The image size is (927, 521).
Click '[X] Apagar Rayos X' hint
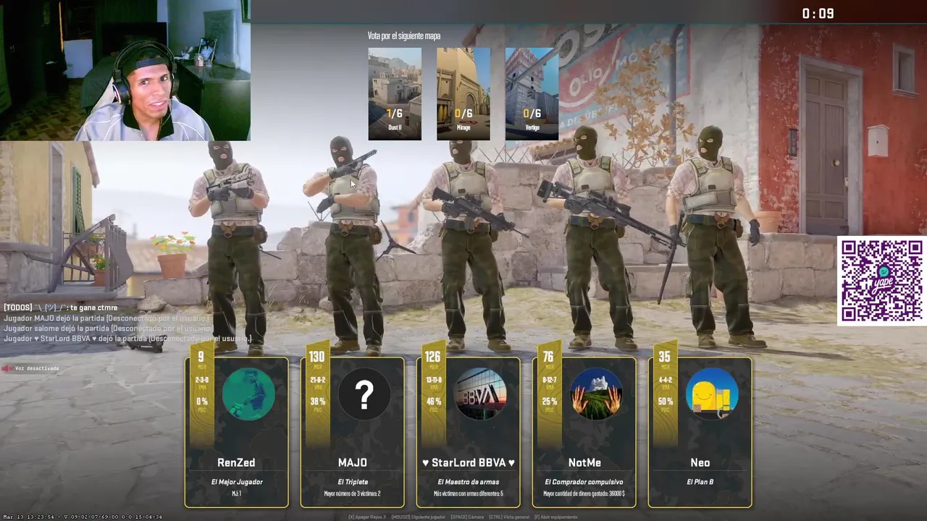[367, 517]
